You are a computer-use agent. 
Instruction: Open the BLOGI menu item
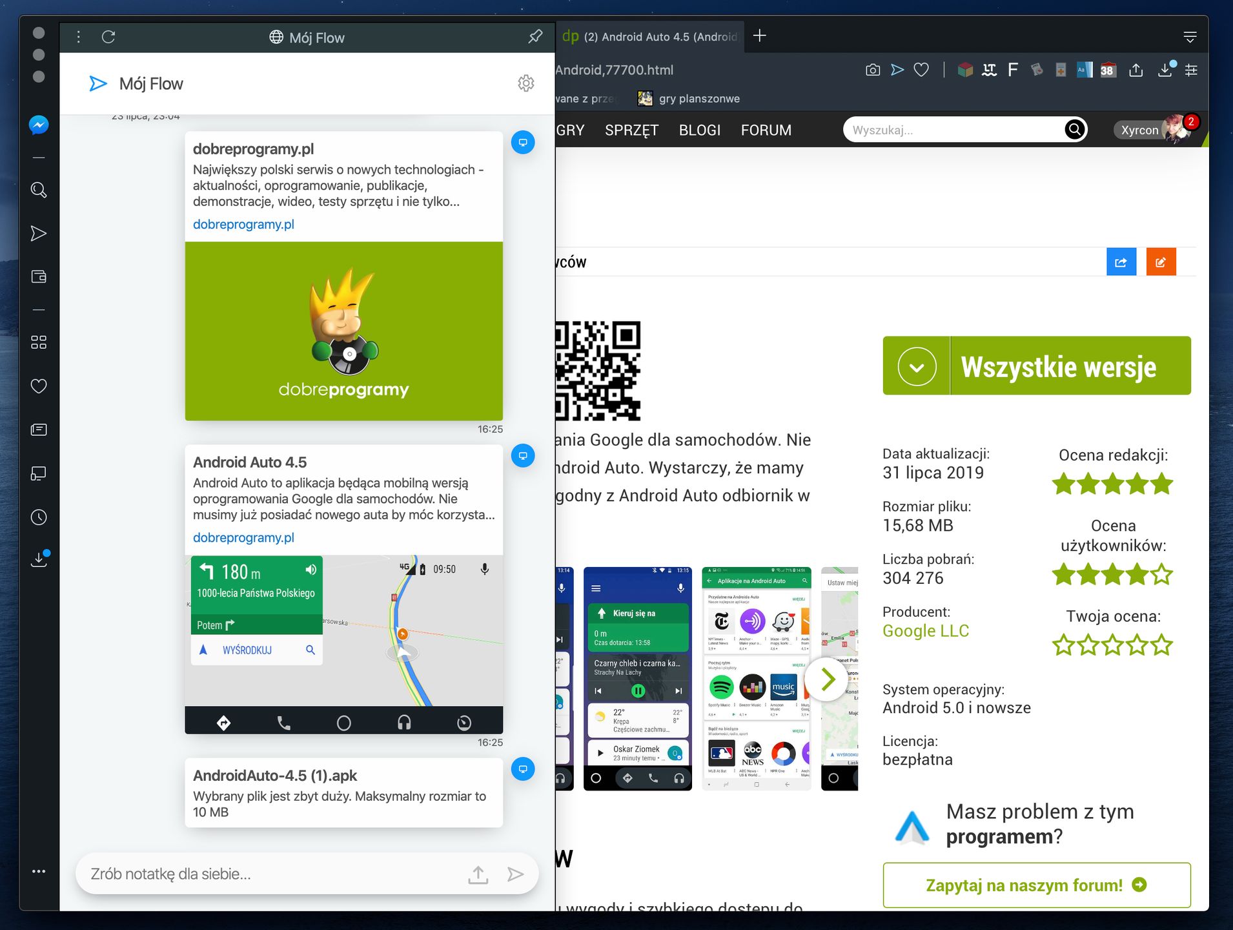pyautogui.click(x=700, y=130)
